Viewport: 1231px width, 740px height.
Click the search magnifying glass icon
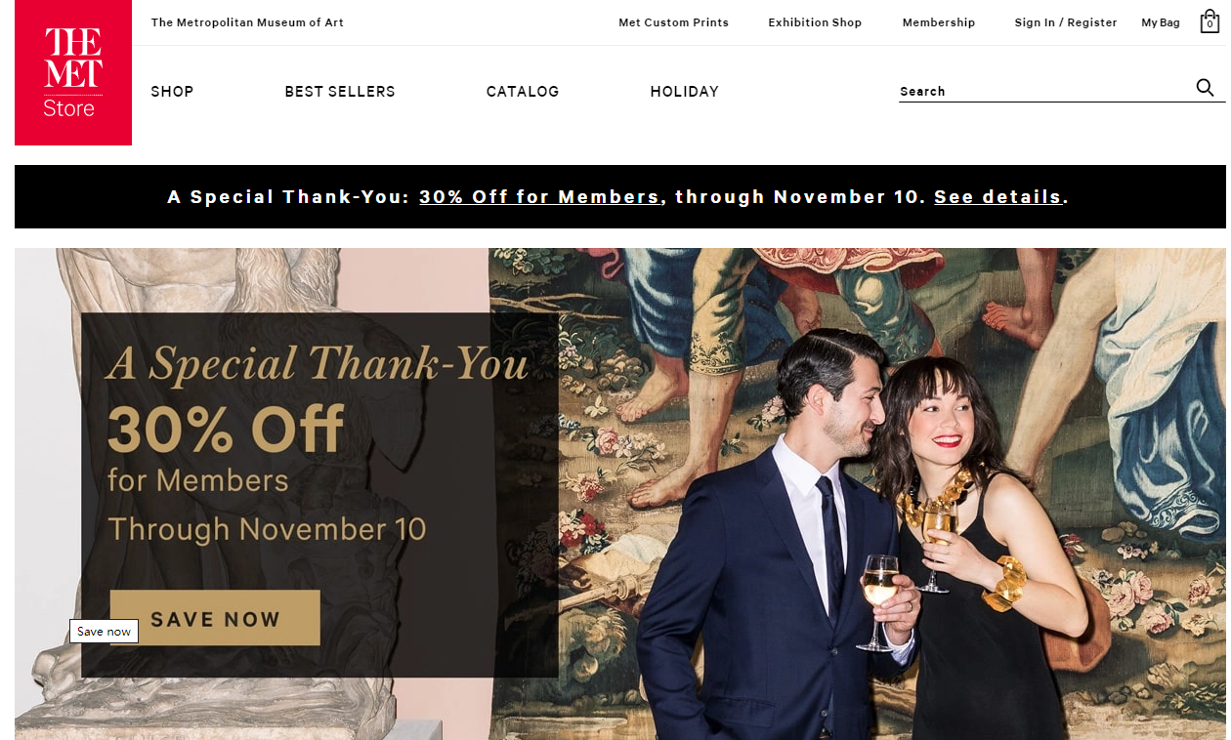pos(1205,88)
